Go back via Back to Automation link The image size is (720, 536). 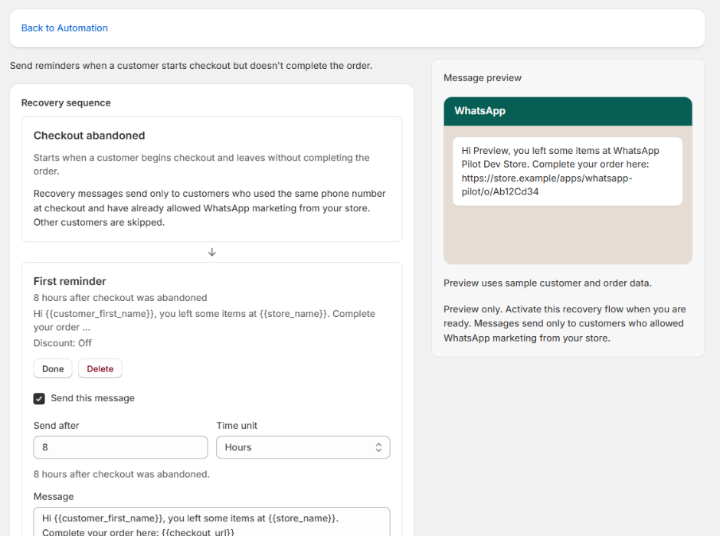pos(64,28)
